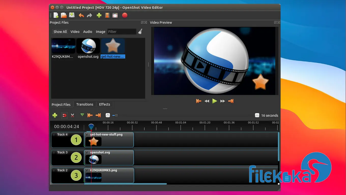The height and width of the screenshot is (195, 346).
Task: Jump to the start of the preview
Action: coord(199,101)
